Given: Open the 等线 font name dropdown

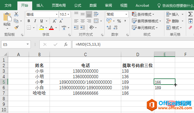Looking at the screenshot, I should (x=57, y=14).
